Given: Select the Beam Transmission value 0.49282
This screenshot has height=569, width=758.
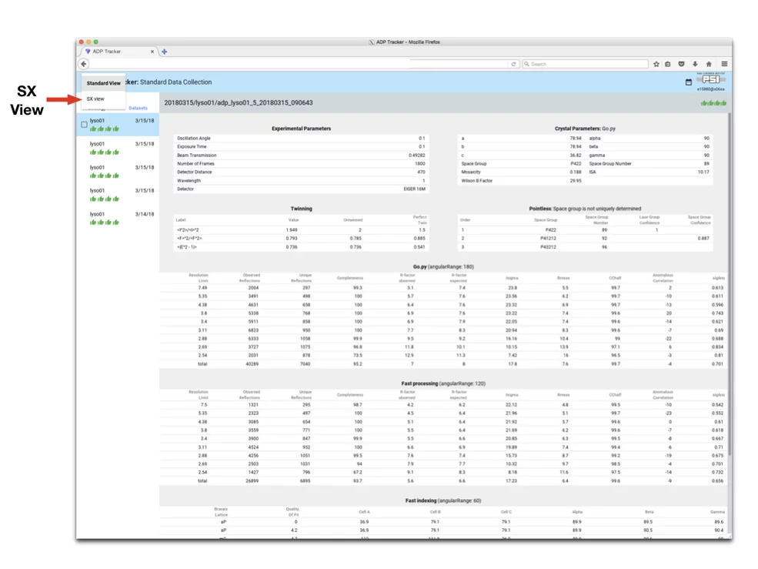Looking at the screenshot, I should pos(416,156).
